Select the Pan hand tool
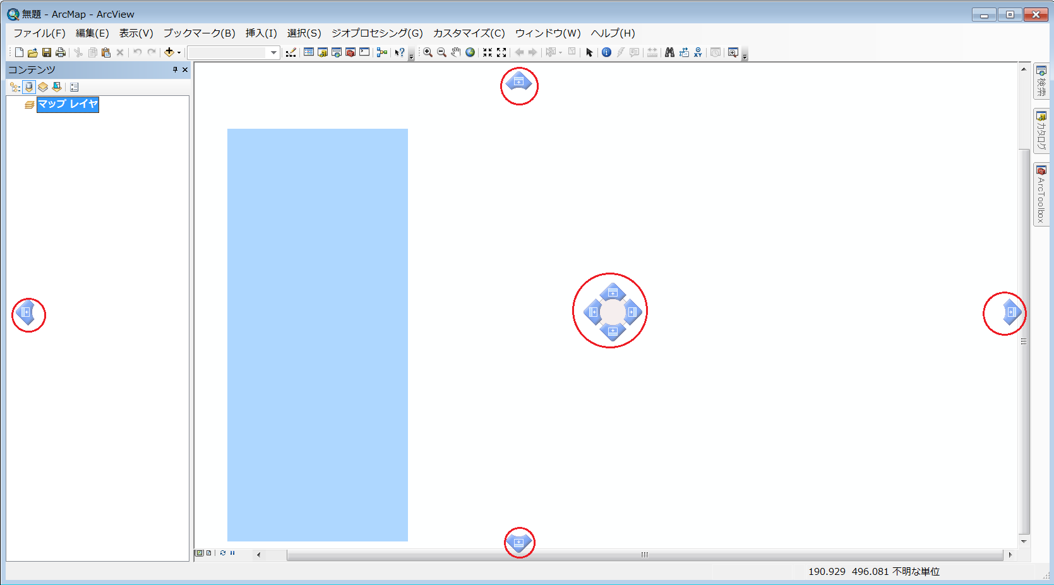 tap(456, 52)
